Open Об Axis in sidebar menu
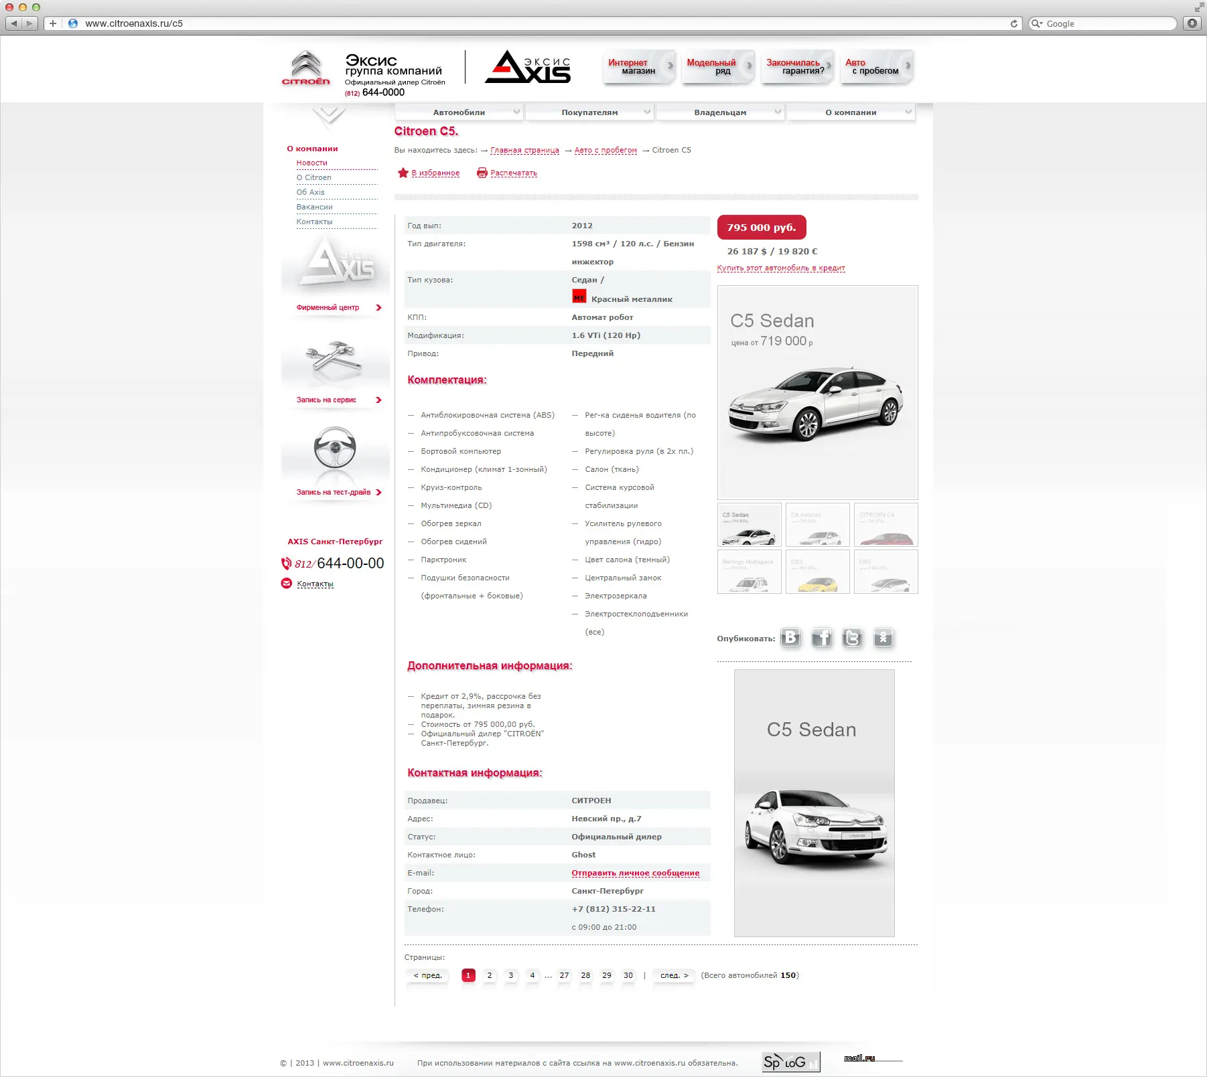The image size is (1207, 1077). (x=311, y=192)
